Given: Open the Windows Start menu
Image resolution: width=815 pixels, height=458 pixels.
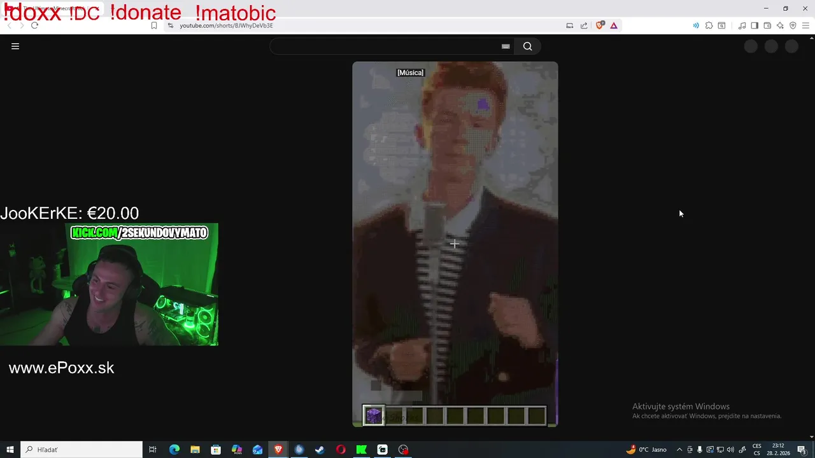Looking at the screenshot, I should click(10, 450).
